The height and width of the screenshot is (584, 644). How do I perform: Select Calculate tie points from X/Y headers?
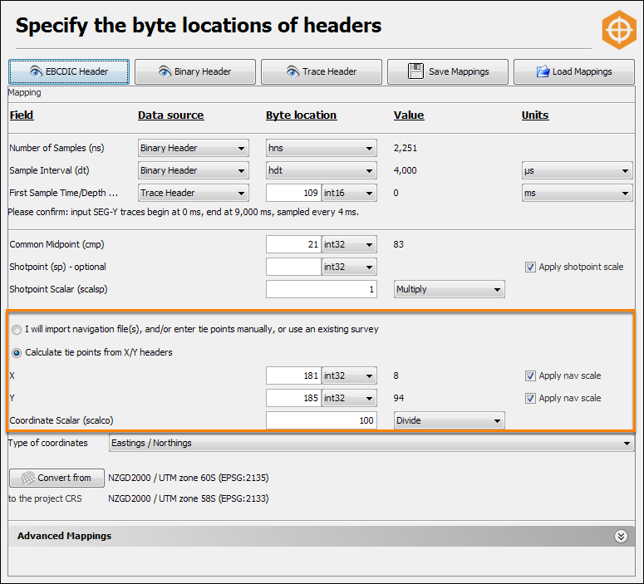[x=17, y=353]
